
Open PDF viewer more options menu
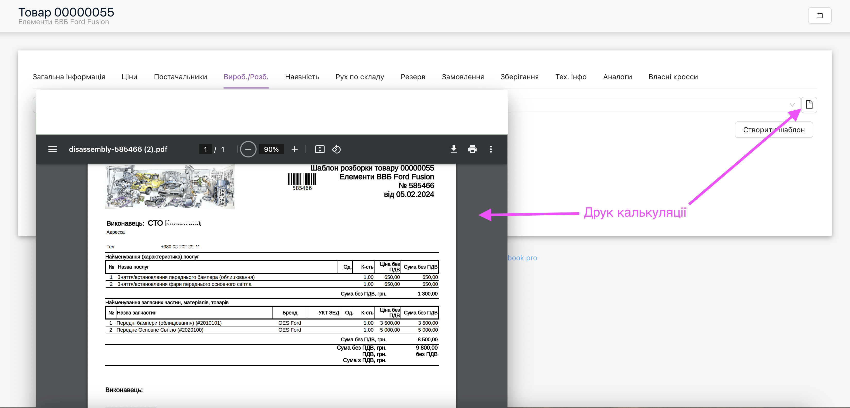(491, 149)
